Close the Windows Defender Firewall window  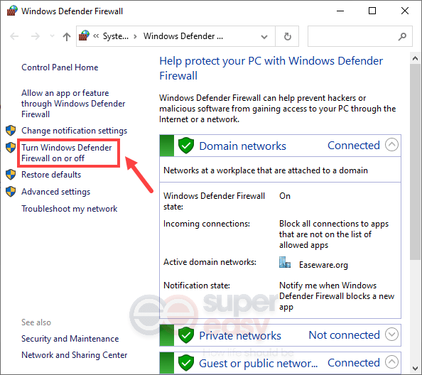tap(405, 11)
